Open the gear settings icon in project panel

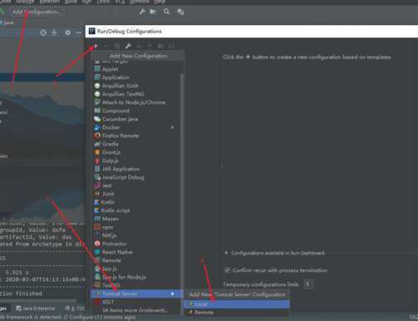[x=67, y=33]
